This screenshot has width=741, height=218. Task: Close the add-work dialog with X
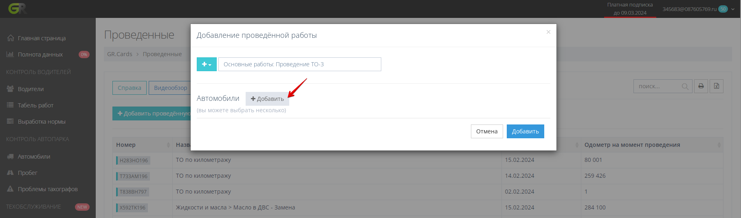[x=548, y=32]
